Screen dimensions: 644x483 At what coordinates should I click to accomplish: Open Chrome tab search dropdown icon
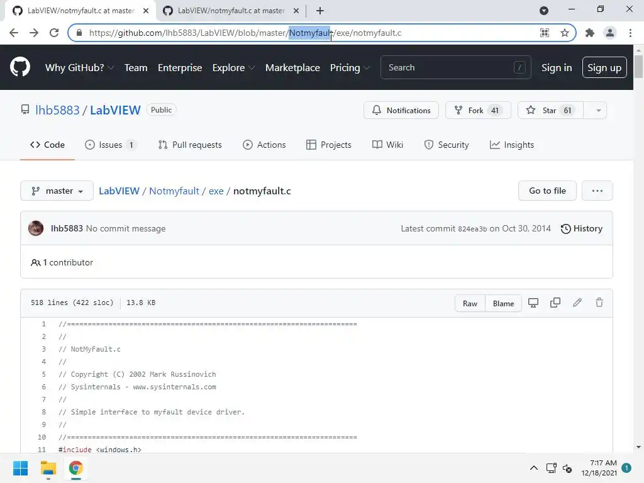pyautogui.click(x=544, y=11)
